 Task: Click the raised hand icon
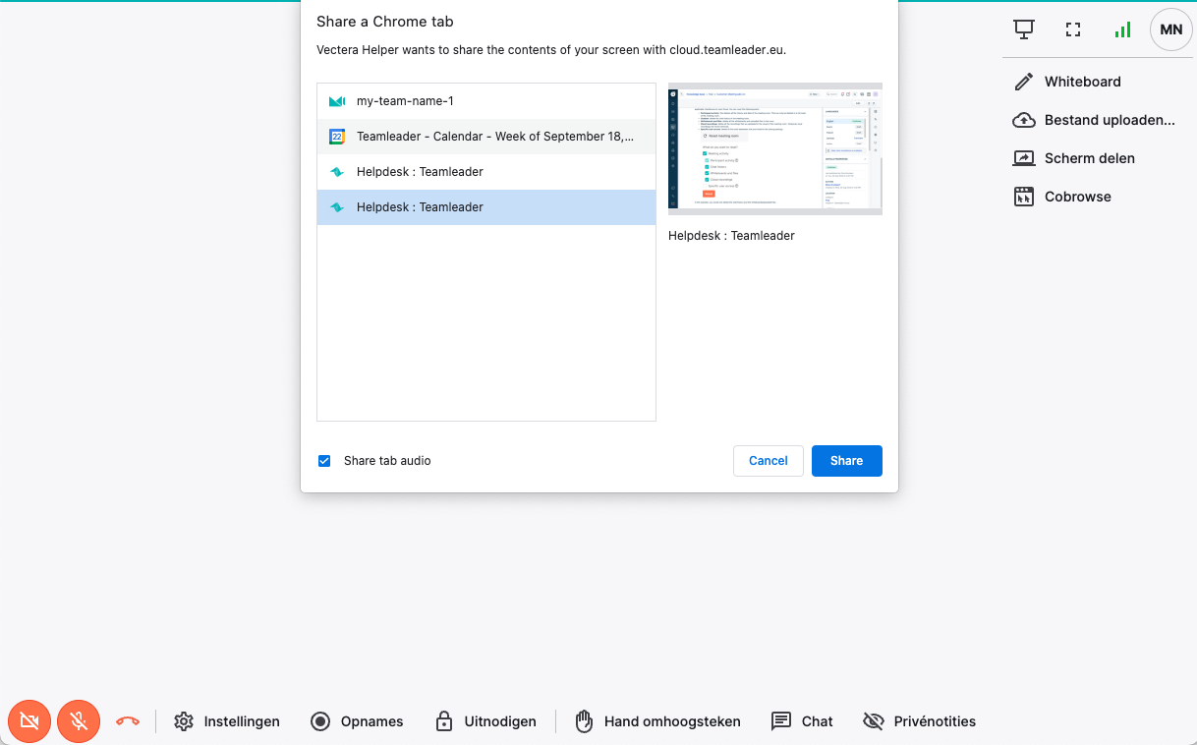pos(585,721)
